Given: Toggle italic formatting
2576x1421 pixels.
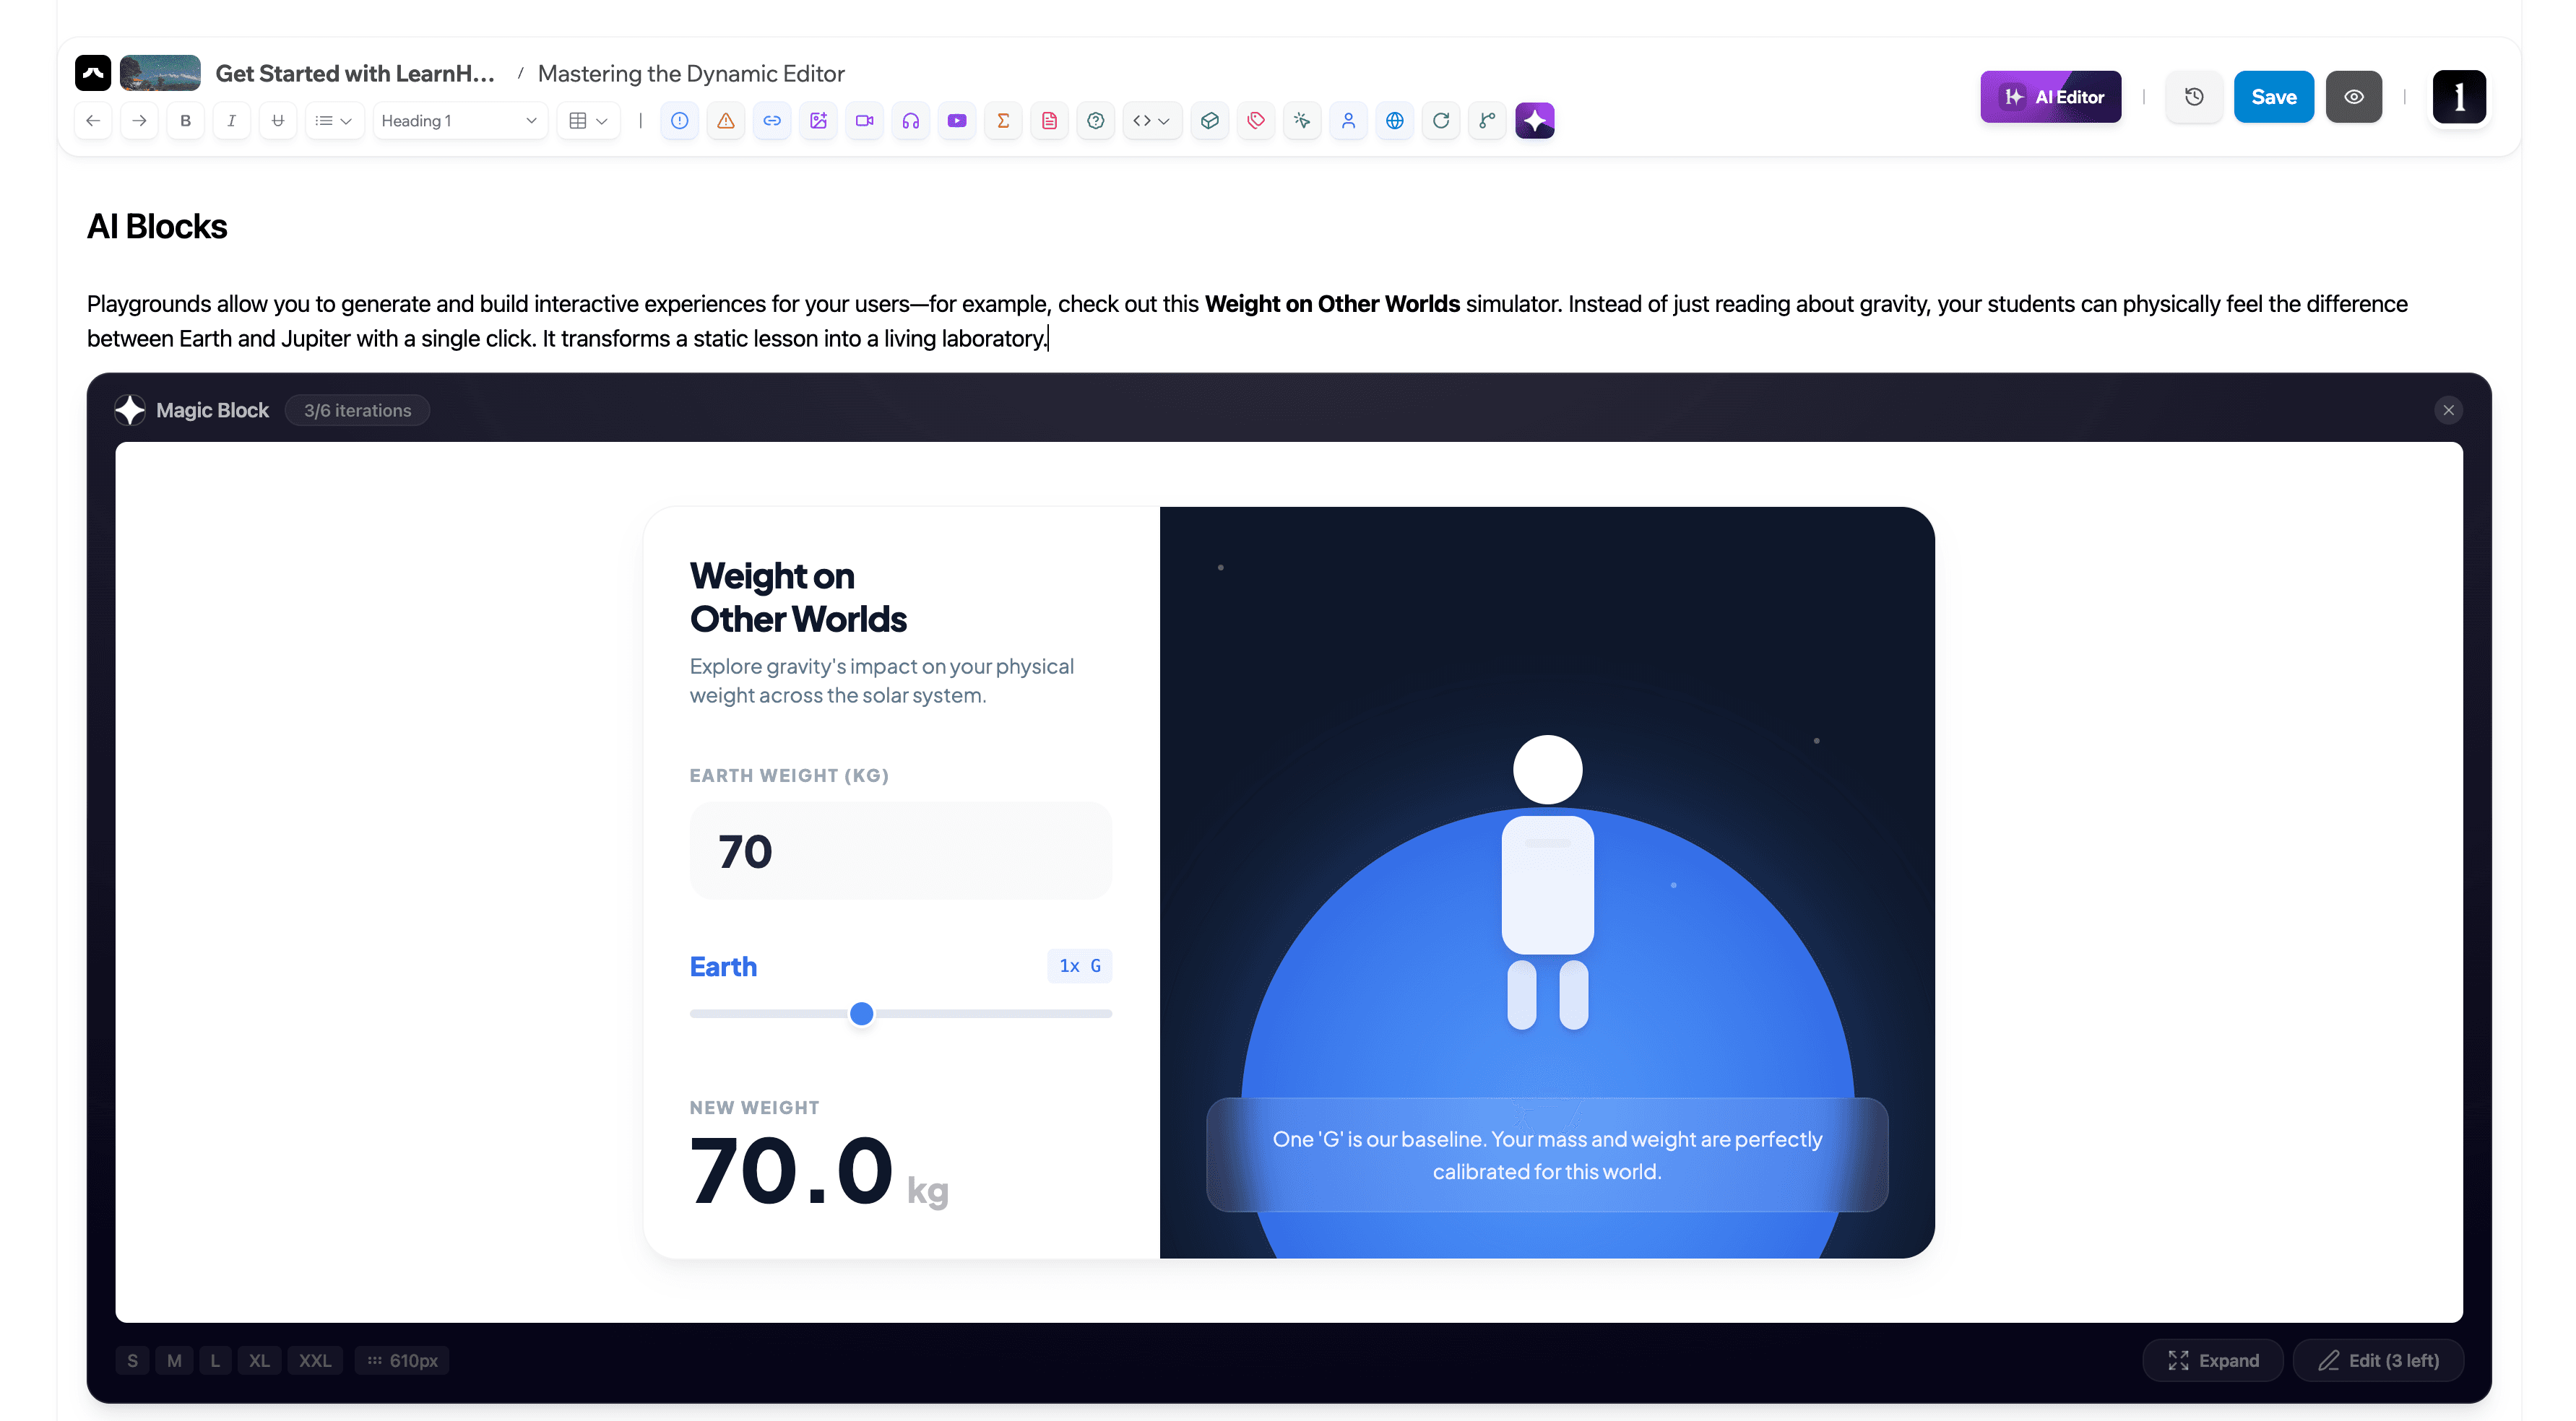Looking at the screenshot, I should [x=231, y=120].
